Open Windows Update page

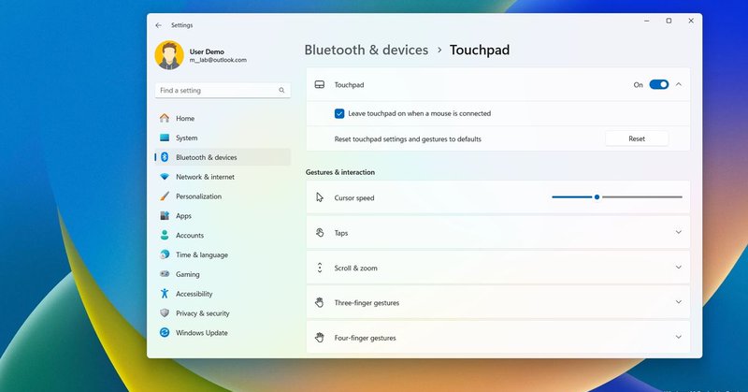coord(223,333)
